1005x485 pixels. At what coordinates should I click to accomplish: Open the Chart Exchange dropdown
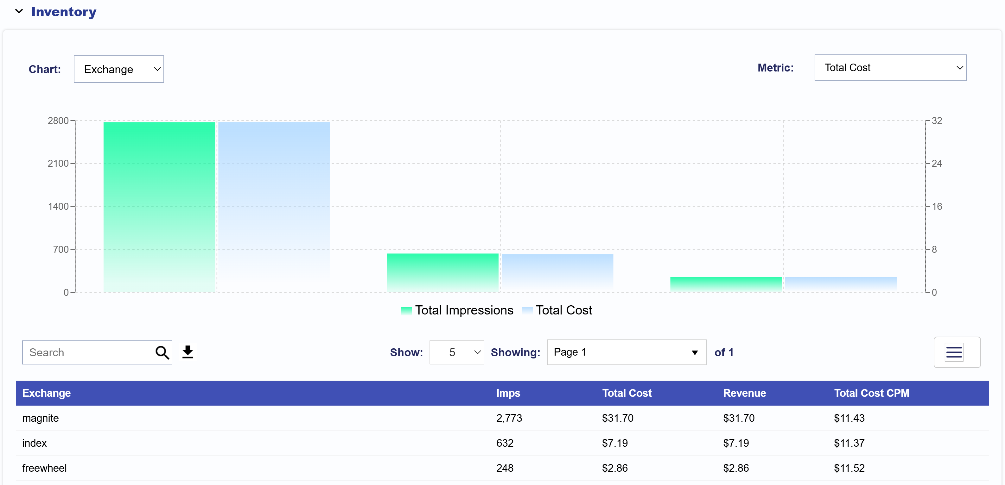[x=118, y=69]
